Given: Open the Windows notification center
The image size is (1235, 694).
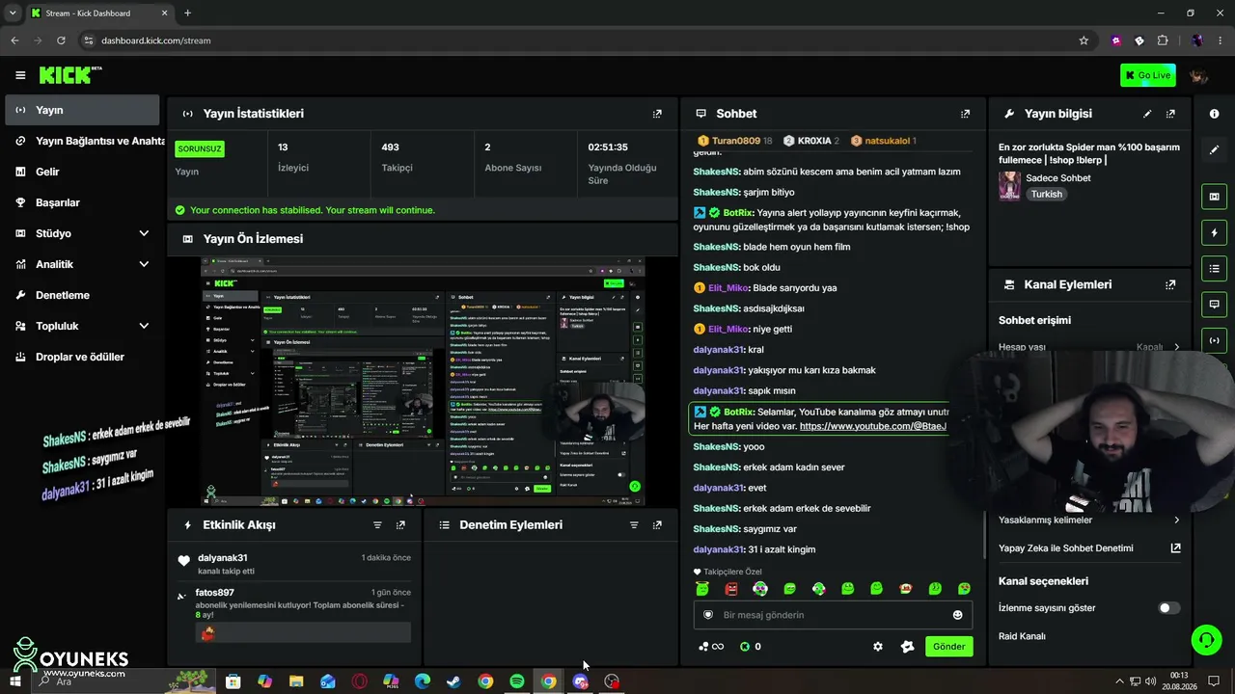Looking at the screenshot, I should (1215, 681).
